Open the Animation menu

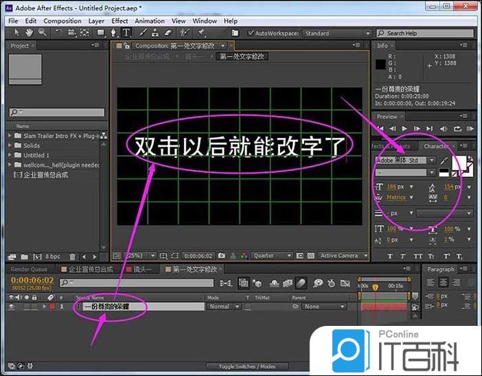[149, 21]
